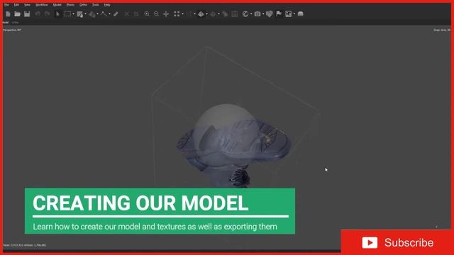Select the shaded model view icon
The height and width of the screenshot is (255, 454).
coord(201,14)
